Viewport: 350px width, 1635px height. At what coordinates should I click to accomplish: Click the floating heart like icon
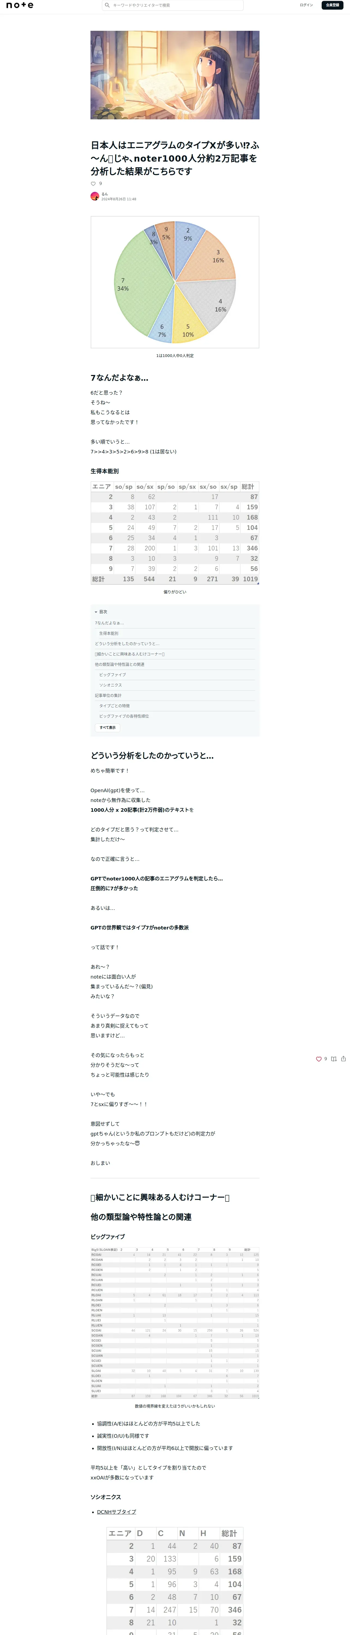[319, 1059]
